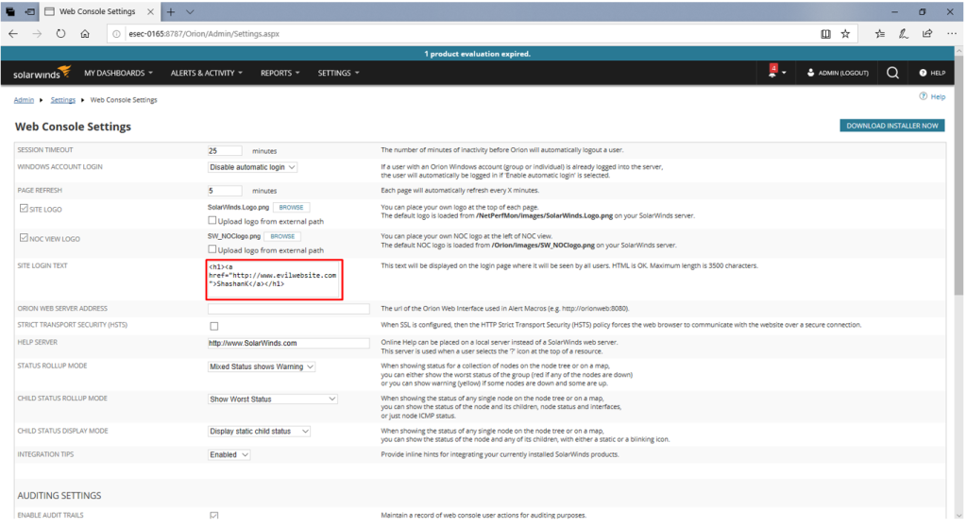The width and height of the screenshot is (967, 528).
Task: Enable Strict Transport Security (HSTS) checkbox
Action: tap(214, 326)
